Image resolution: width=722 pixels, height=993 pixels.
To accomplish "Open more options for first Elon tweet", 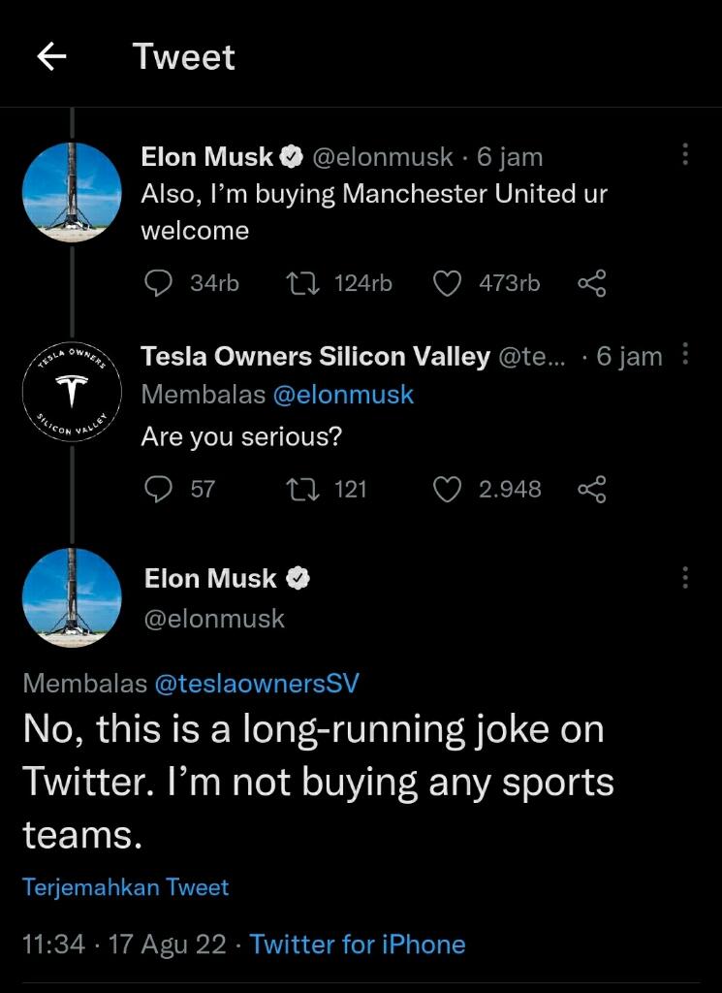I will [685, 155].
